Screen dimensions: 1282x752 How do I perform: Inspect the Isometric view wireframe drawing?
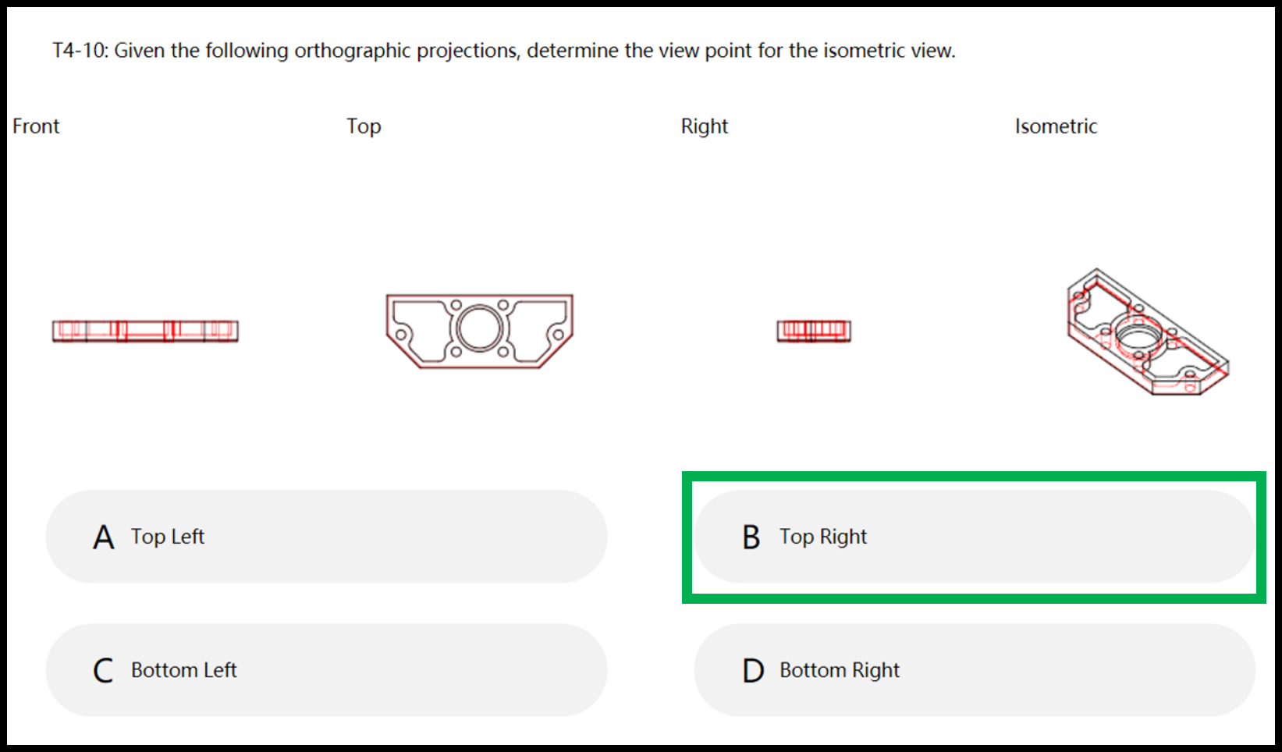pyautogui.click(x=1148, y=332)
